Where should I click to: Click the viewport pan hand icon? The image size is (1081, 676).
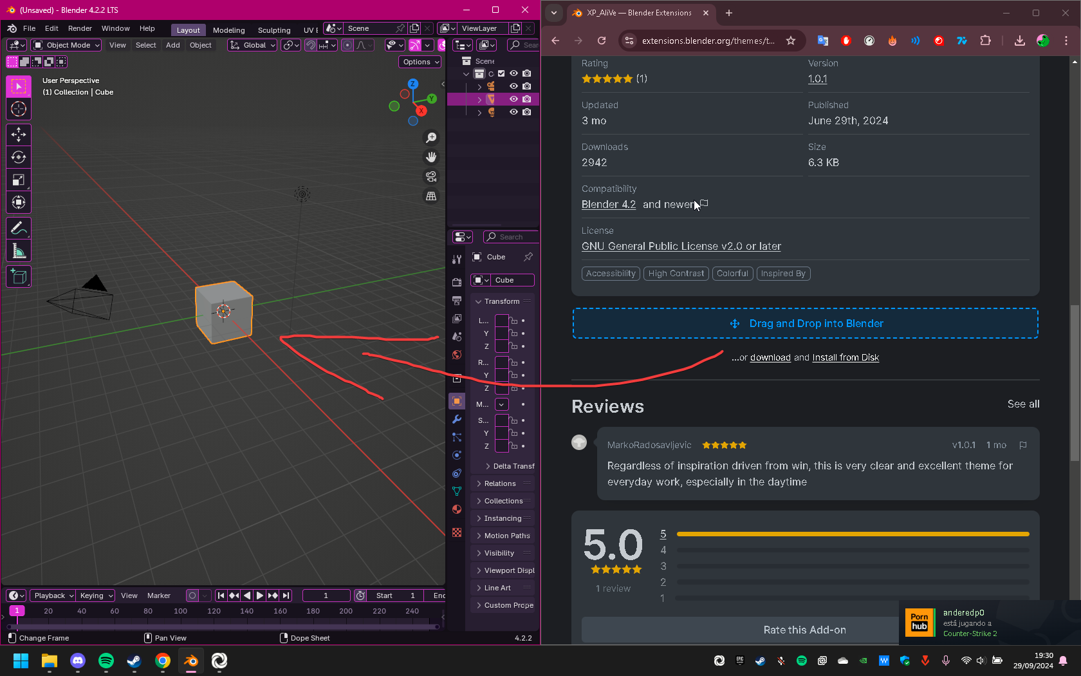(431, 157)
